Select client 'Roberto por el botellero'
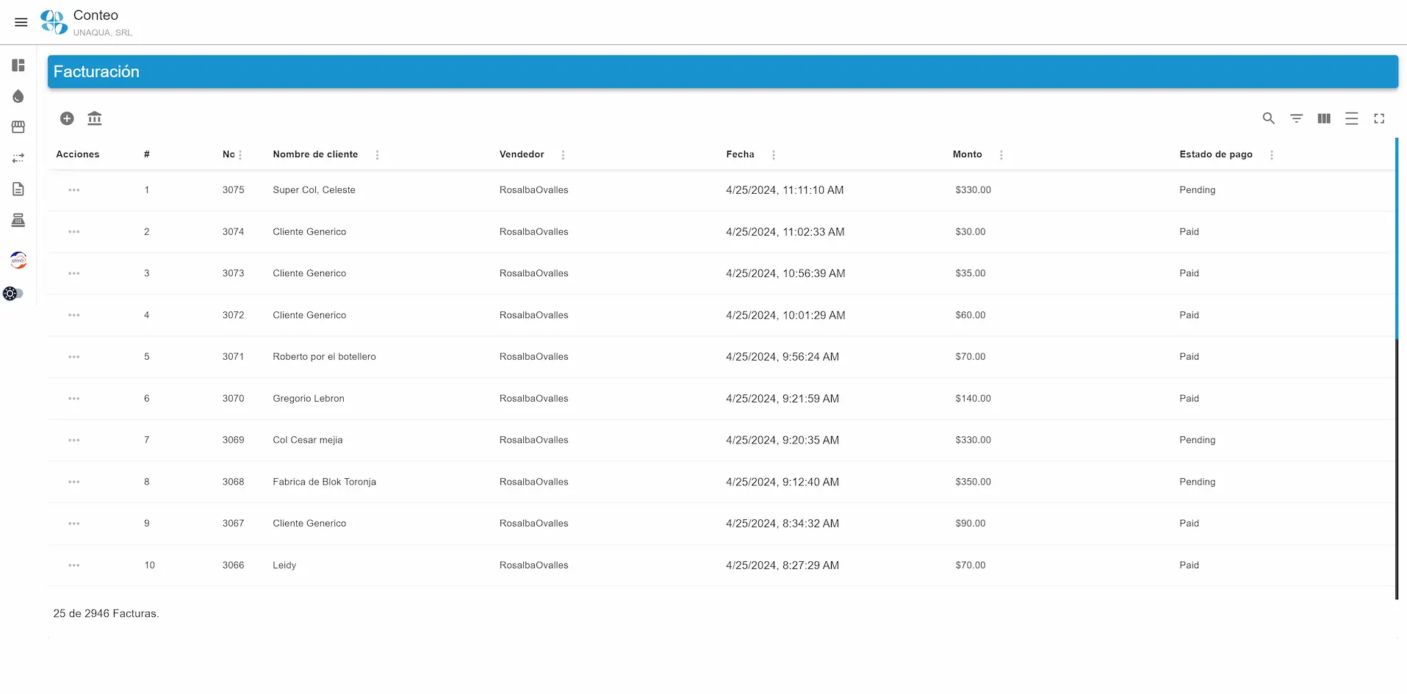This screenshot has height=694, width=1407. coord(324,357)
